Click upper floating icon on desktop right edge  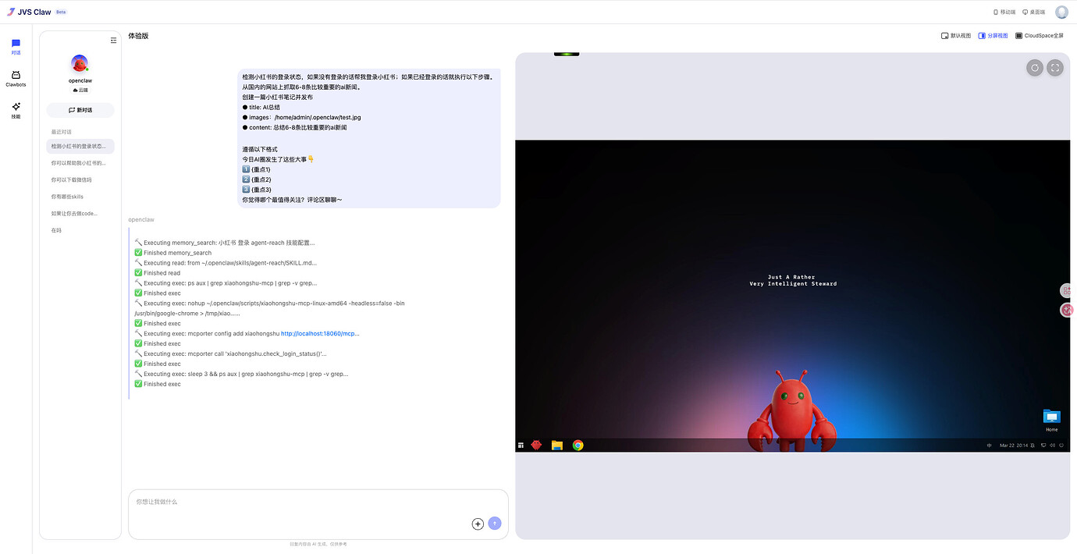(1067, 290)
